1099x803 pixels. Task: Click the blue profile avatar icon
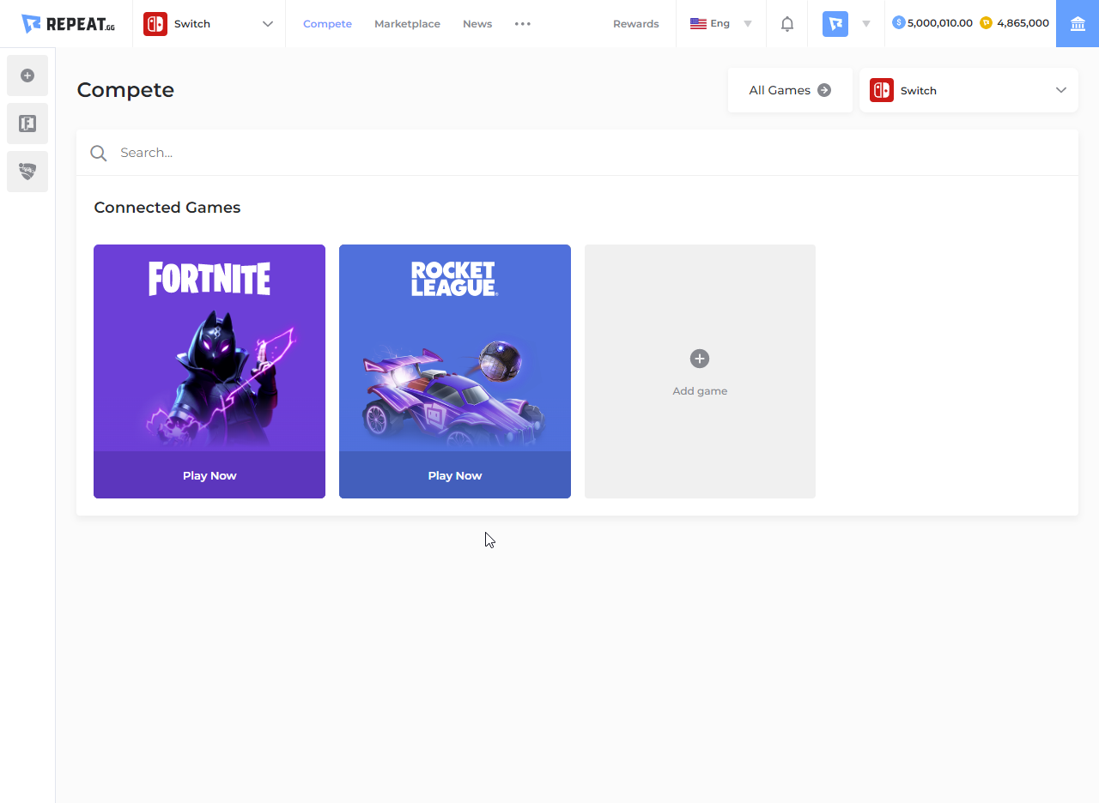tap(835, 24)
